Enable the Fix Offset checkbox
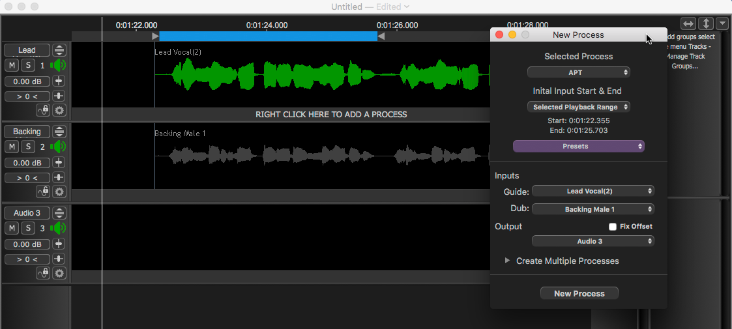Viewport: 732px width, 329px height. (x=613, y=227)
